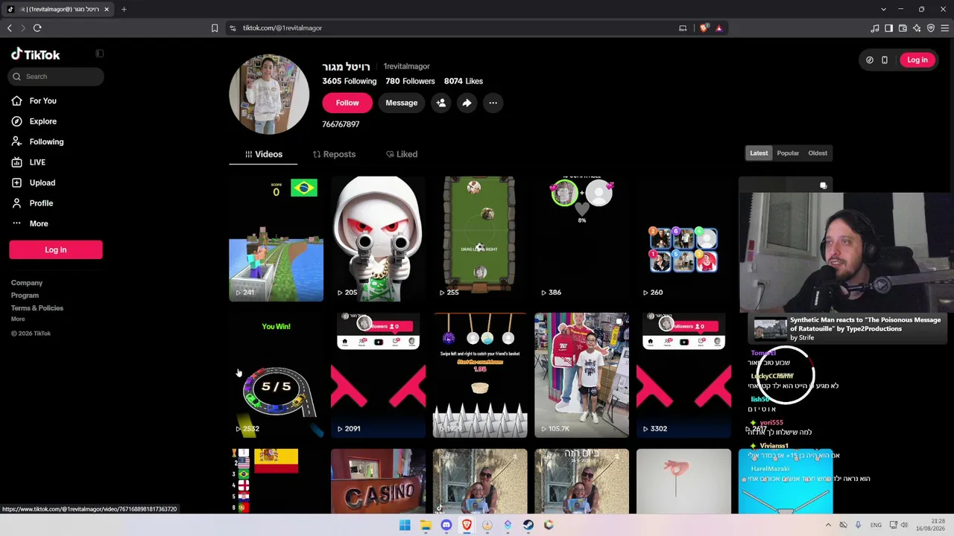The width and height of the screenshot is (954, 536).
Task: Collapse the TikTok sidebar panel
Action: [100, 54]
